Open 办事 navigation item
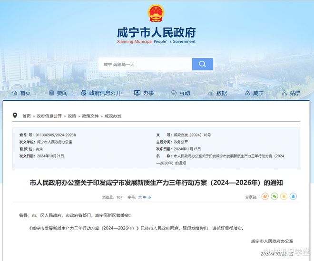 [148, 93]
